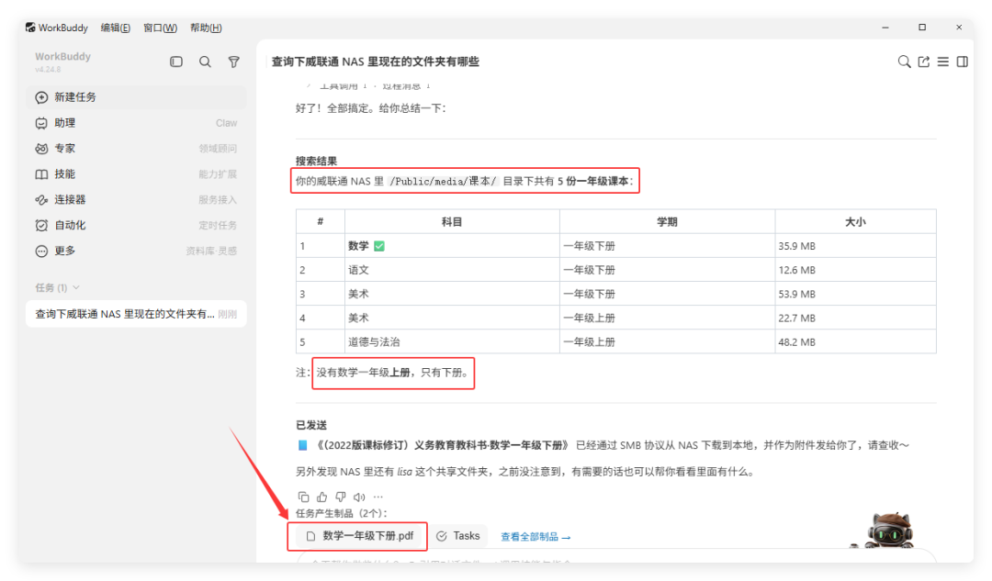Image resolution: width=992 pixels, height=581 pixels.
Task: Open the 更多 more section
Action: [x=136, y=251]
